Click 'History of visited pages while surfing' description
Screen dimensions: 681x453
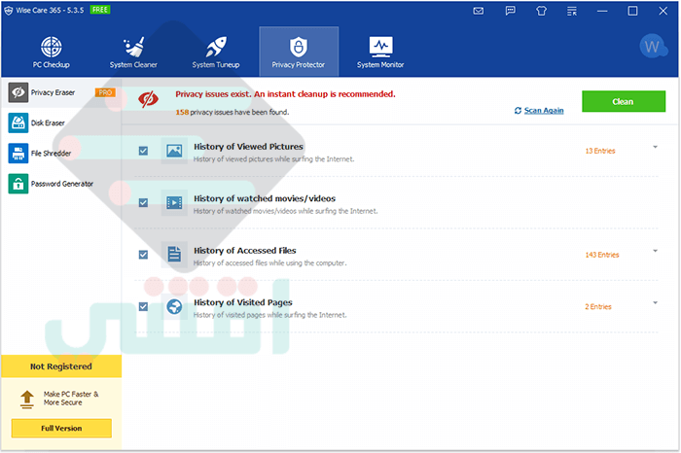pos(270,315)
